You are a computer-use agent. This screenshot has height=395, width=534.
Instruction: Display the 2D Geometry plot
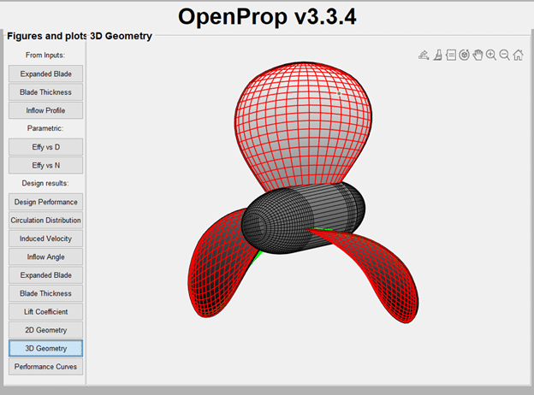click(45, 330)
